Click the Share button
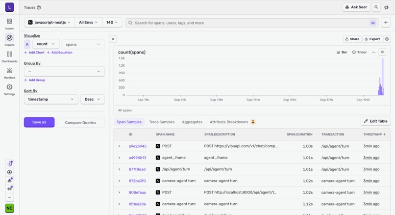This screenshot has height=215, width=395. pyautogui.click(x=352, y=39)
